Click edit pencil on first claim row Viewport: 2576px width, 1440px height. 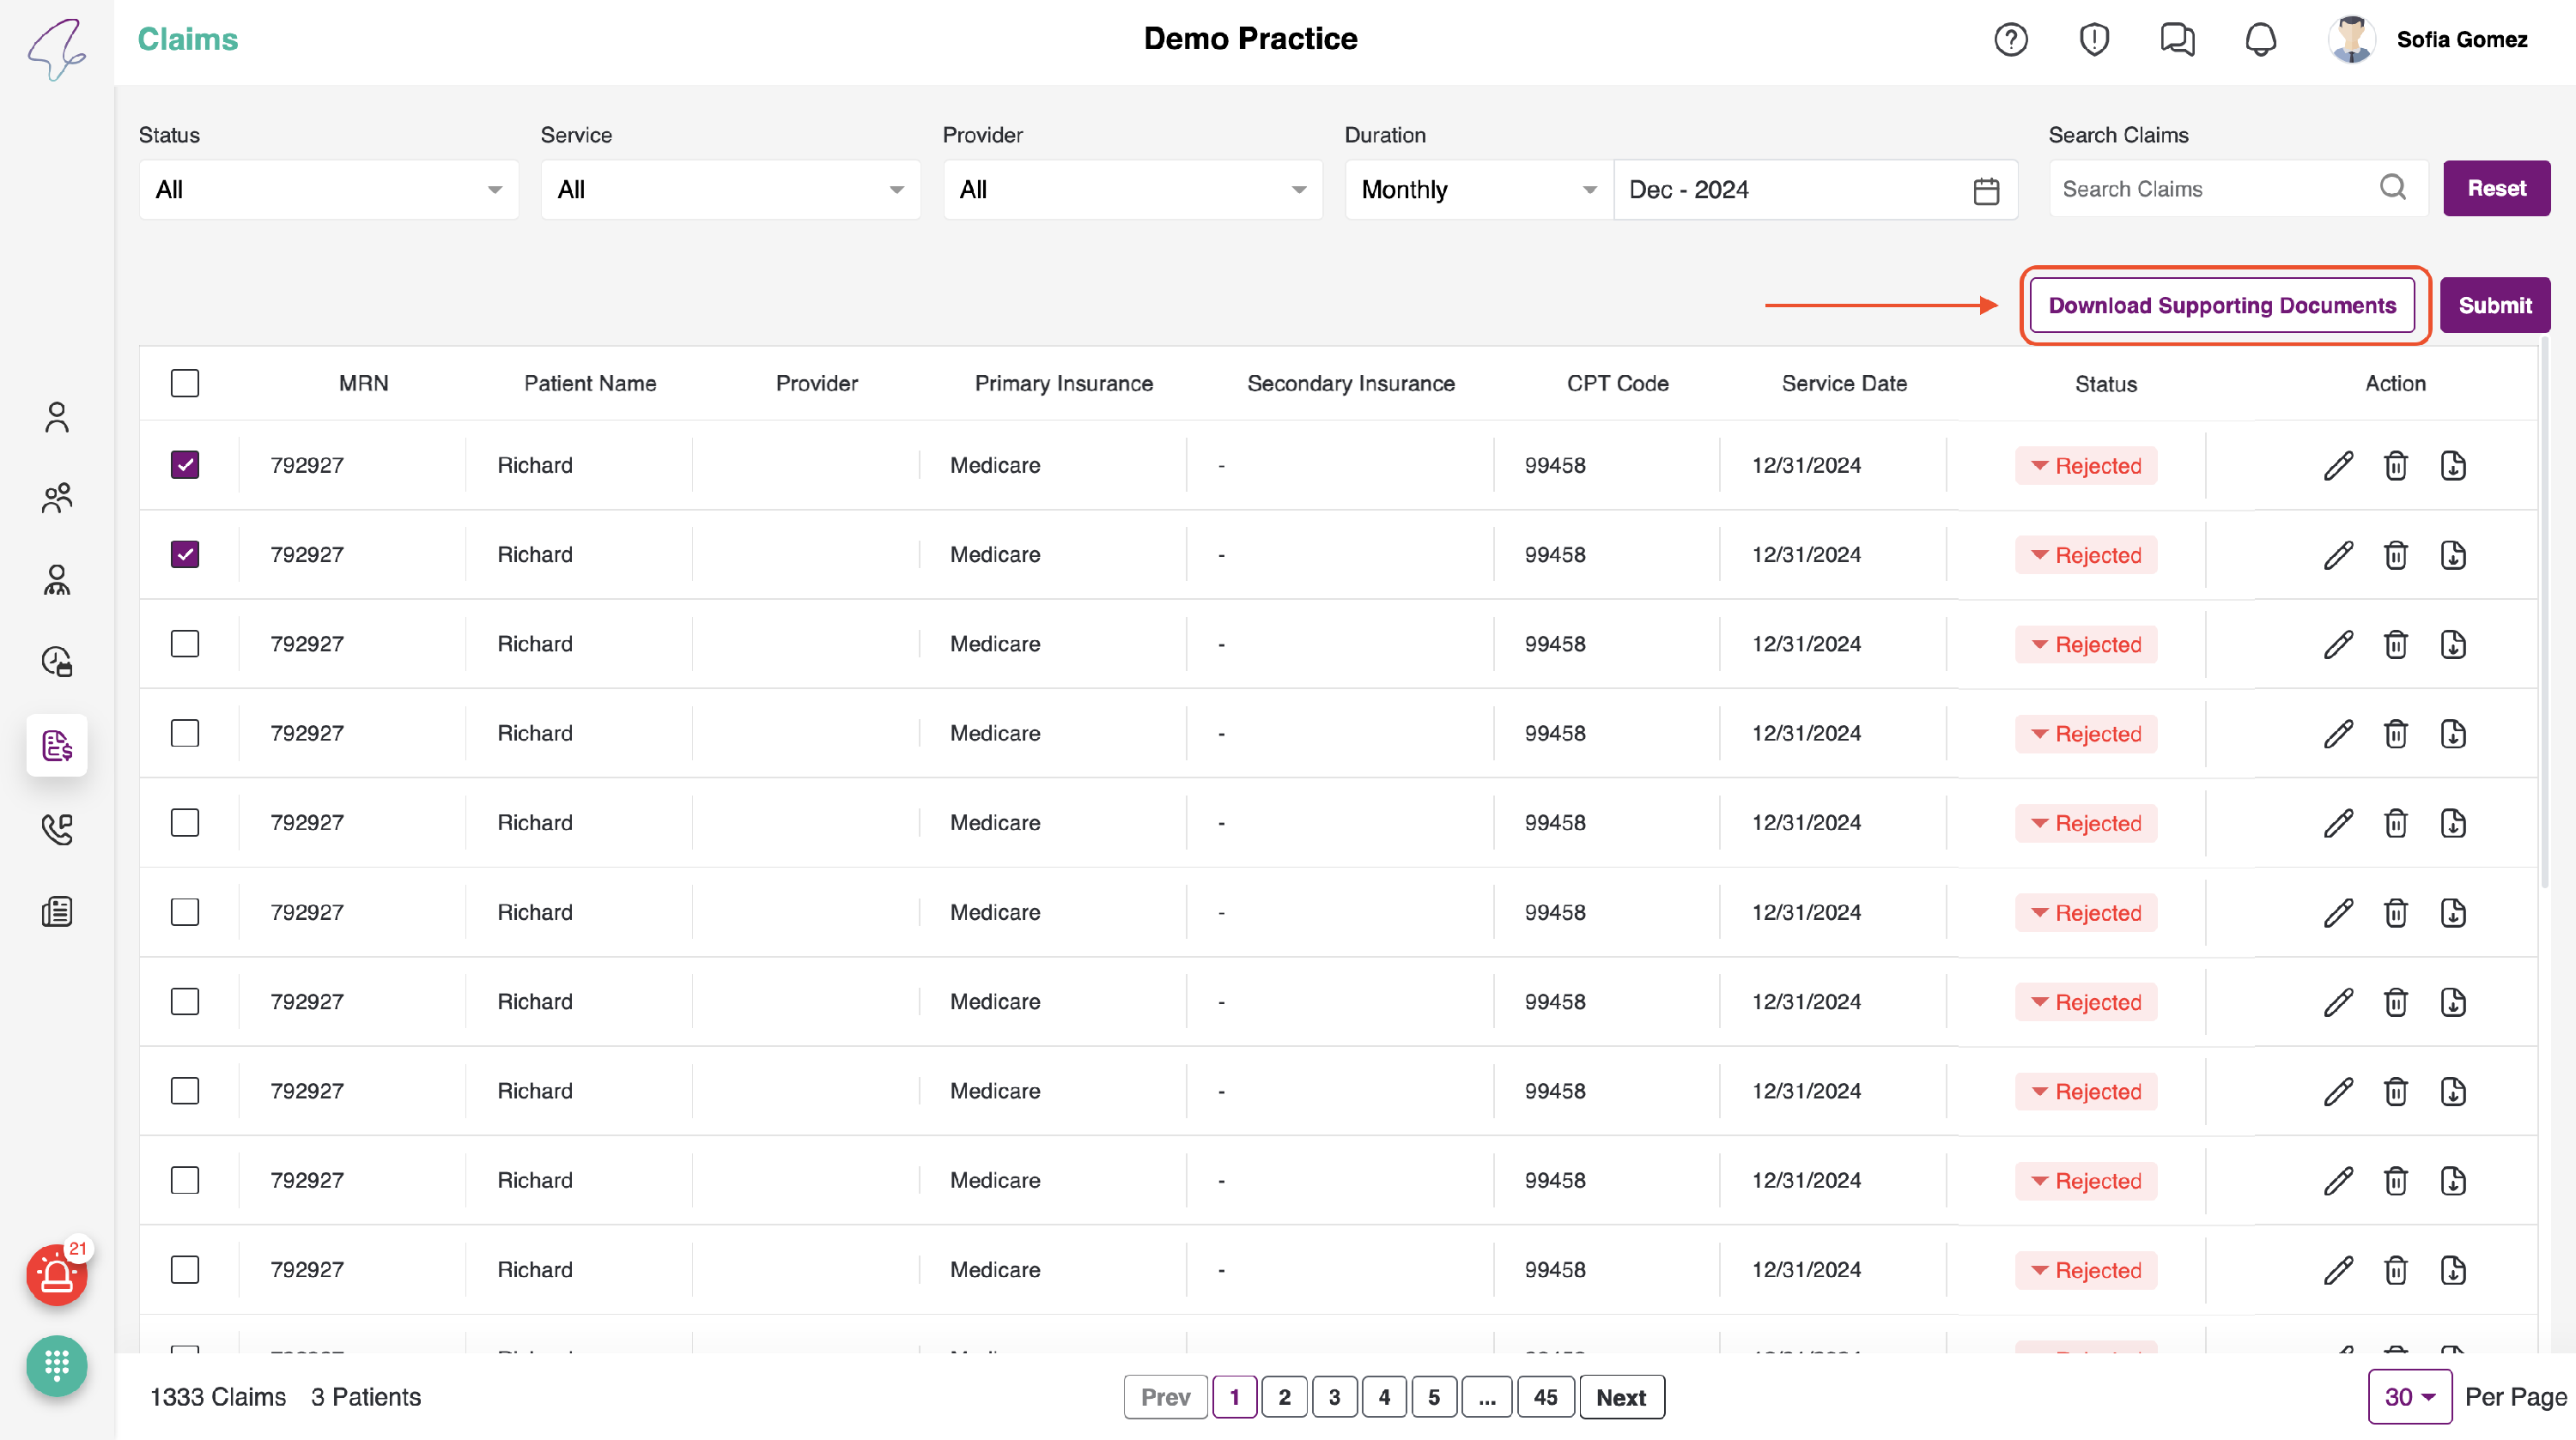[2338, 466]
